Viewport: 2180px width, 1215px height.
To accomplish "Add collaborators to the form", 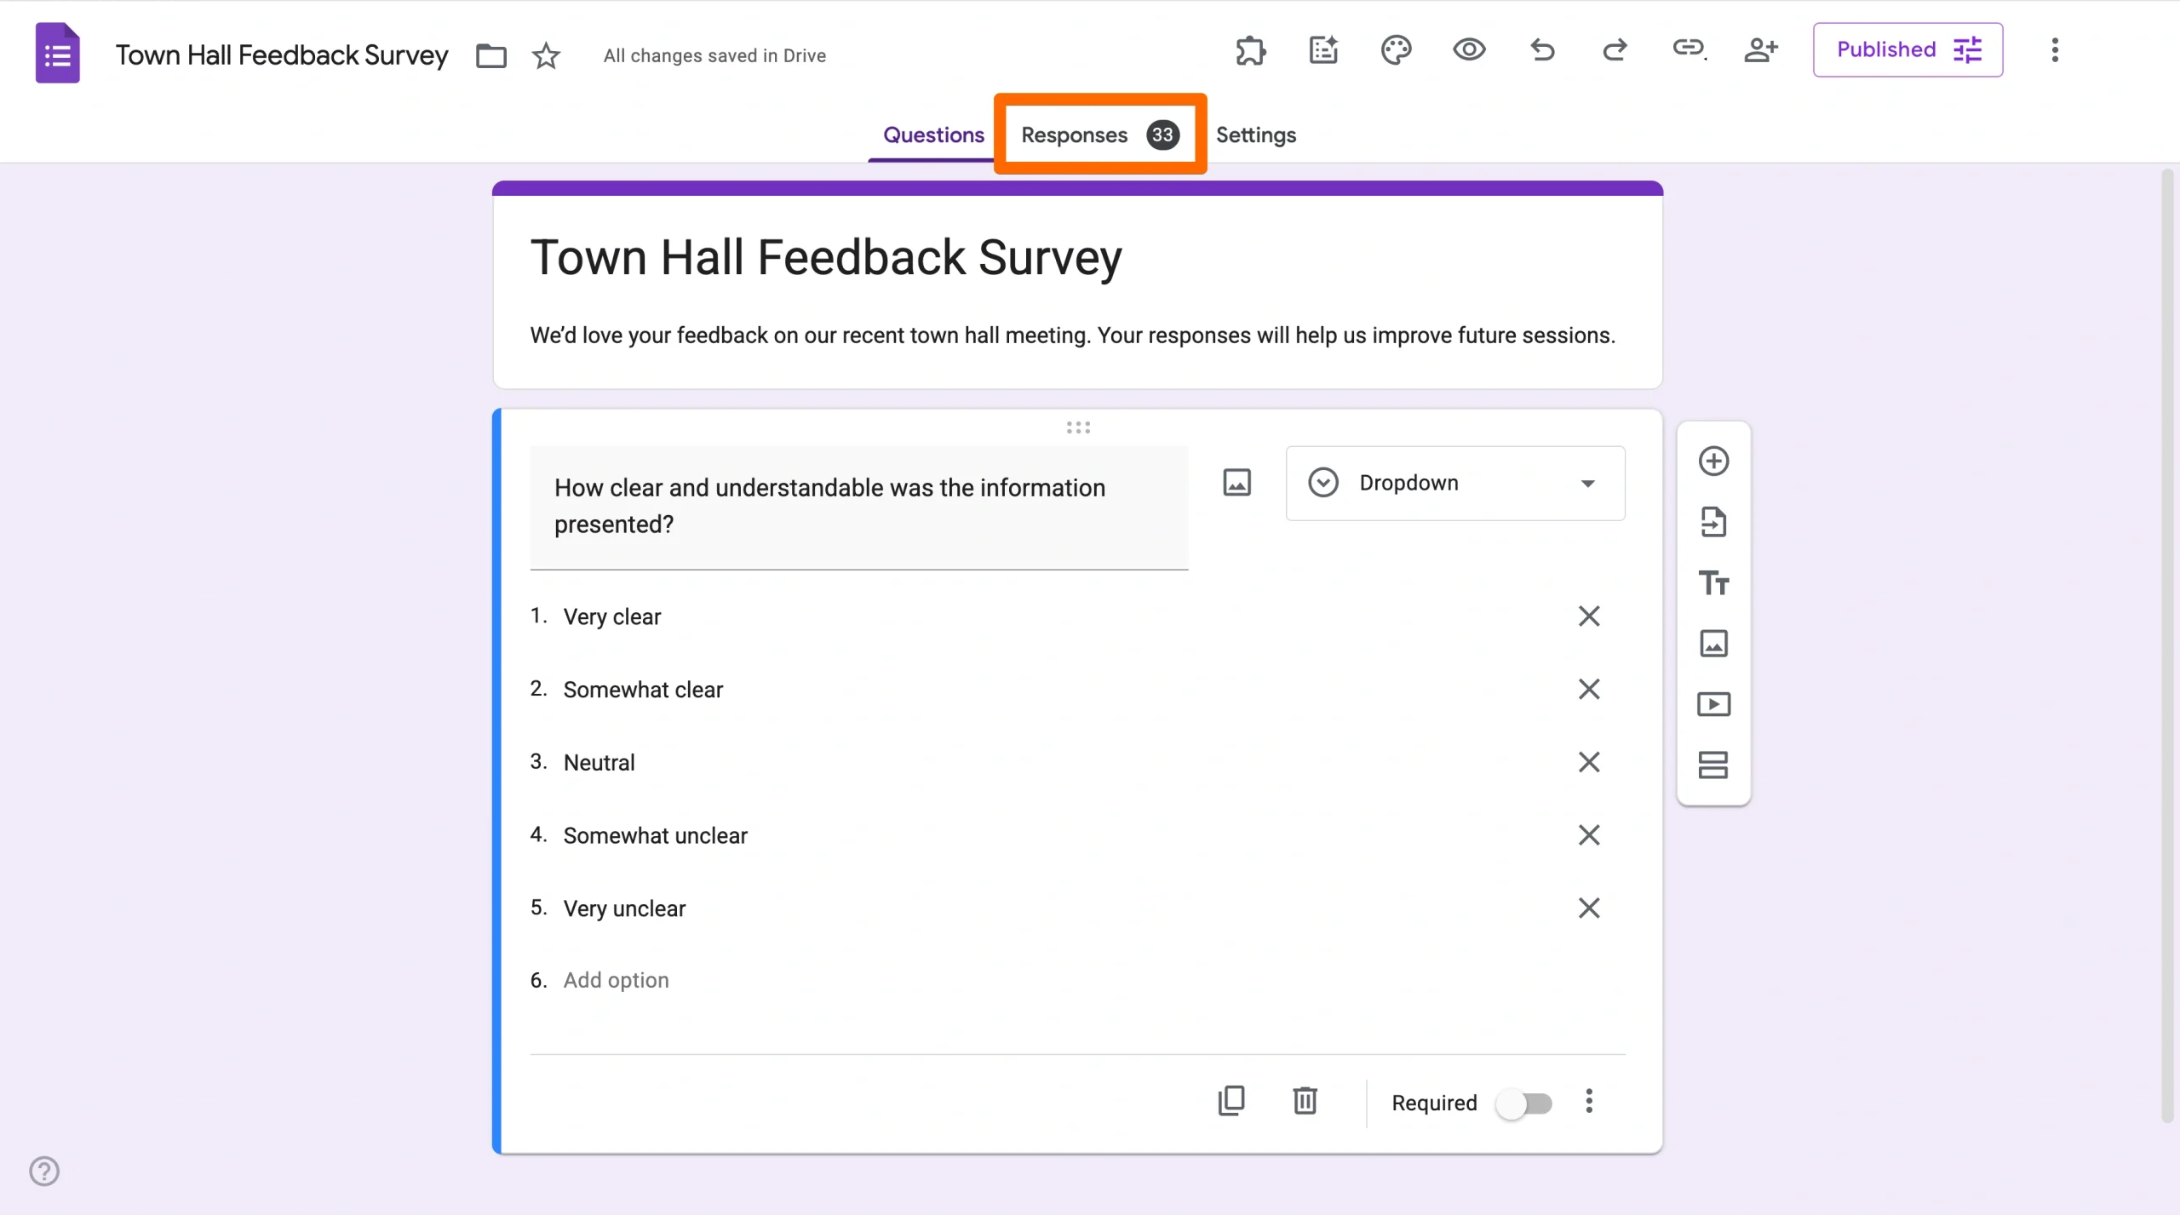I will click(1762, 51).
